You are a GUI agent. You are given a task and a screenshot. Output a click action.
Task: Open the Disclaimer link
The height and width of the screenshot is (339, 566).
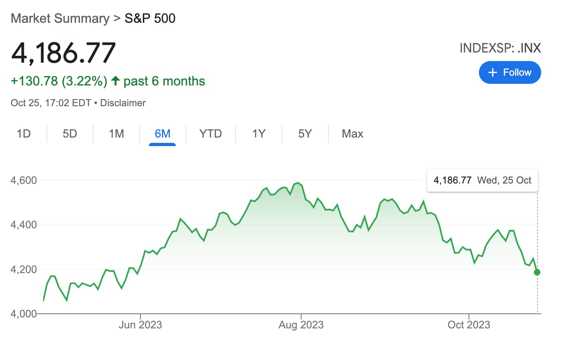tap(123, 103)
